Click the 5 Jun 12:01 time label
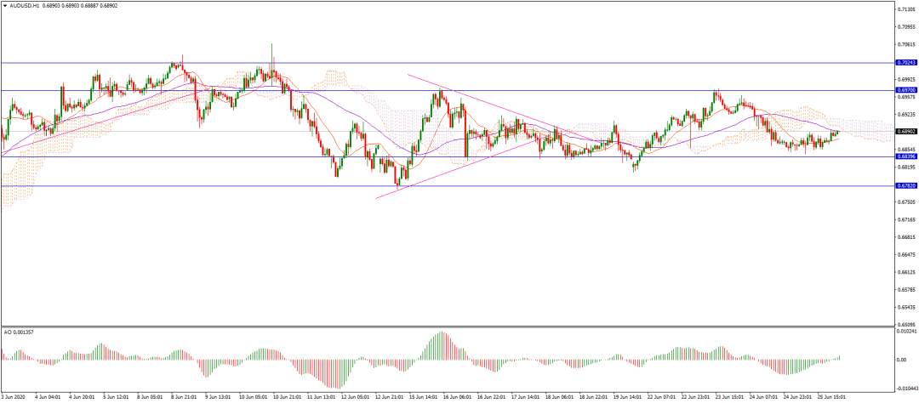Viewport: 919px width, 403px height. [117, 396]
